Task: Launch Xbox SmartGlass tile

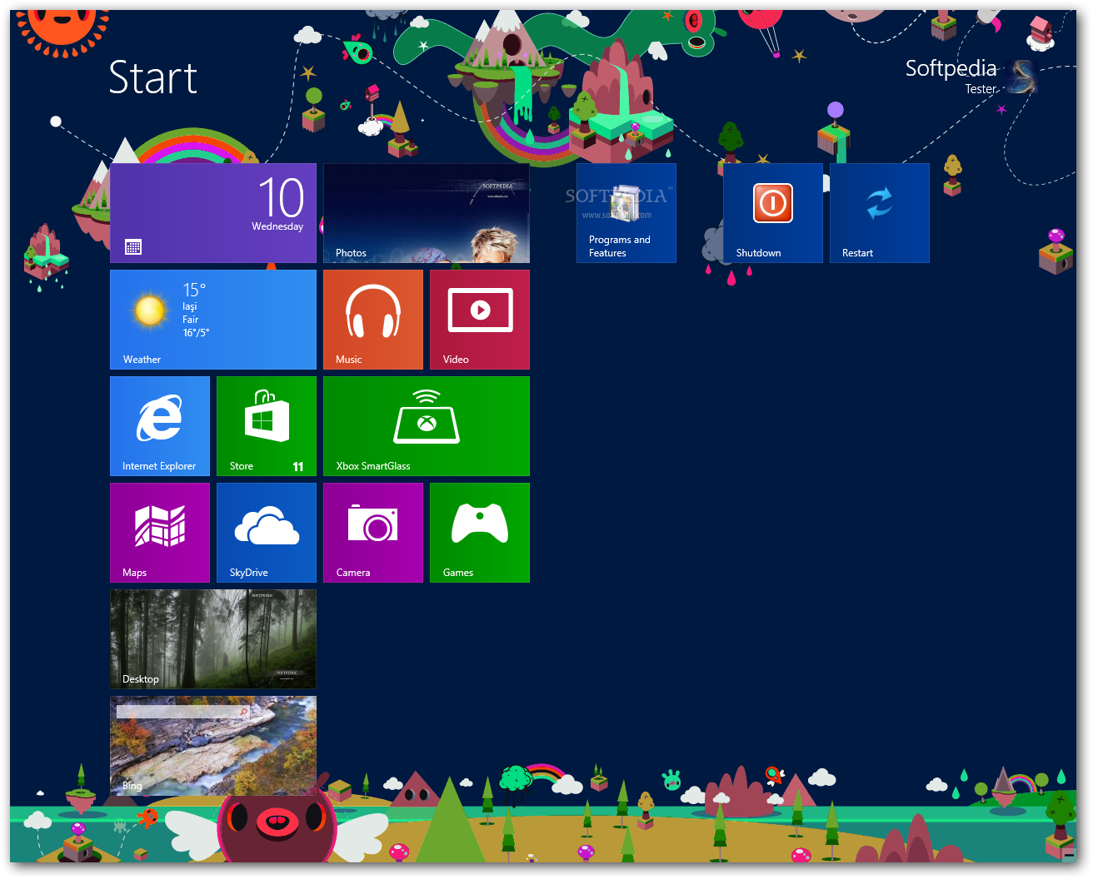Action: [427, 426]
